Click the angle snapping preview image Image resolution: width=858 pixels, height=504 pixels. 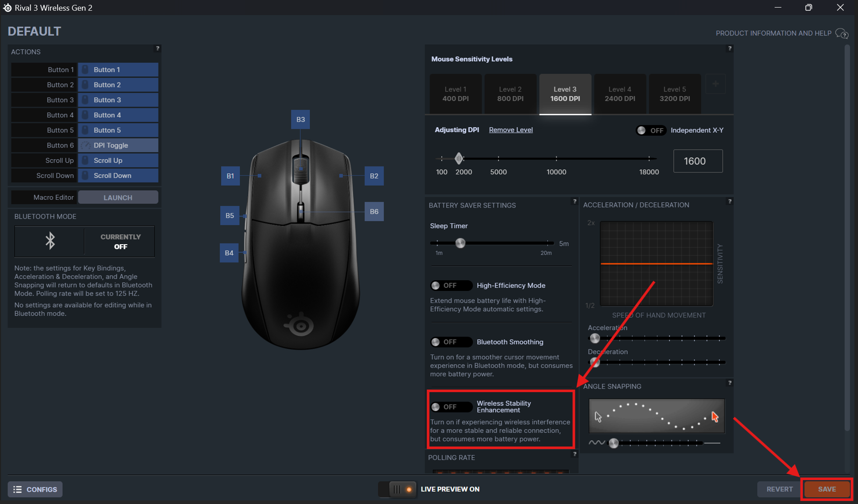tap(656, 416)
